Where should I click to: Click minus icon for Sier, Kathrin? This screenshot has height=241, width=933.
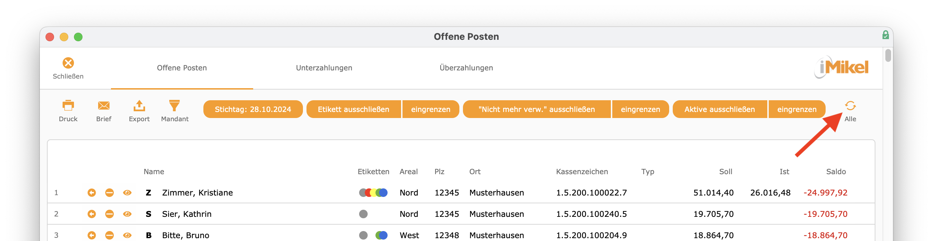point(110,214)
